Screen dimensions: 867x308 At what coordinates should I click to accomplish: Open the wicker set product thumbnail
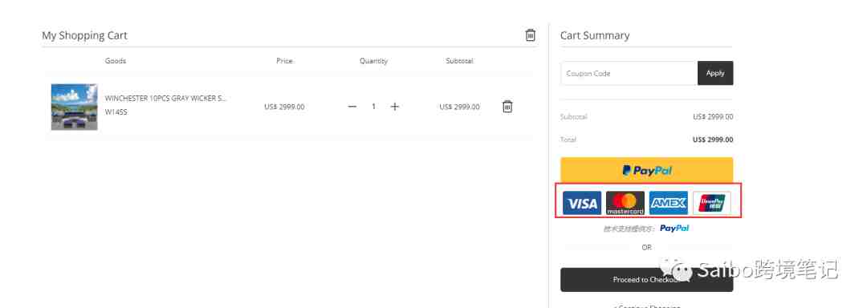coord(74,107)
